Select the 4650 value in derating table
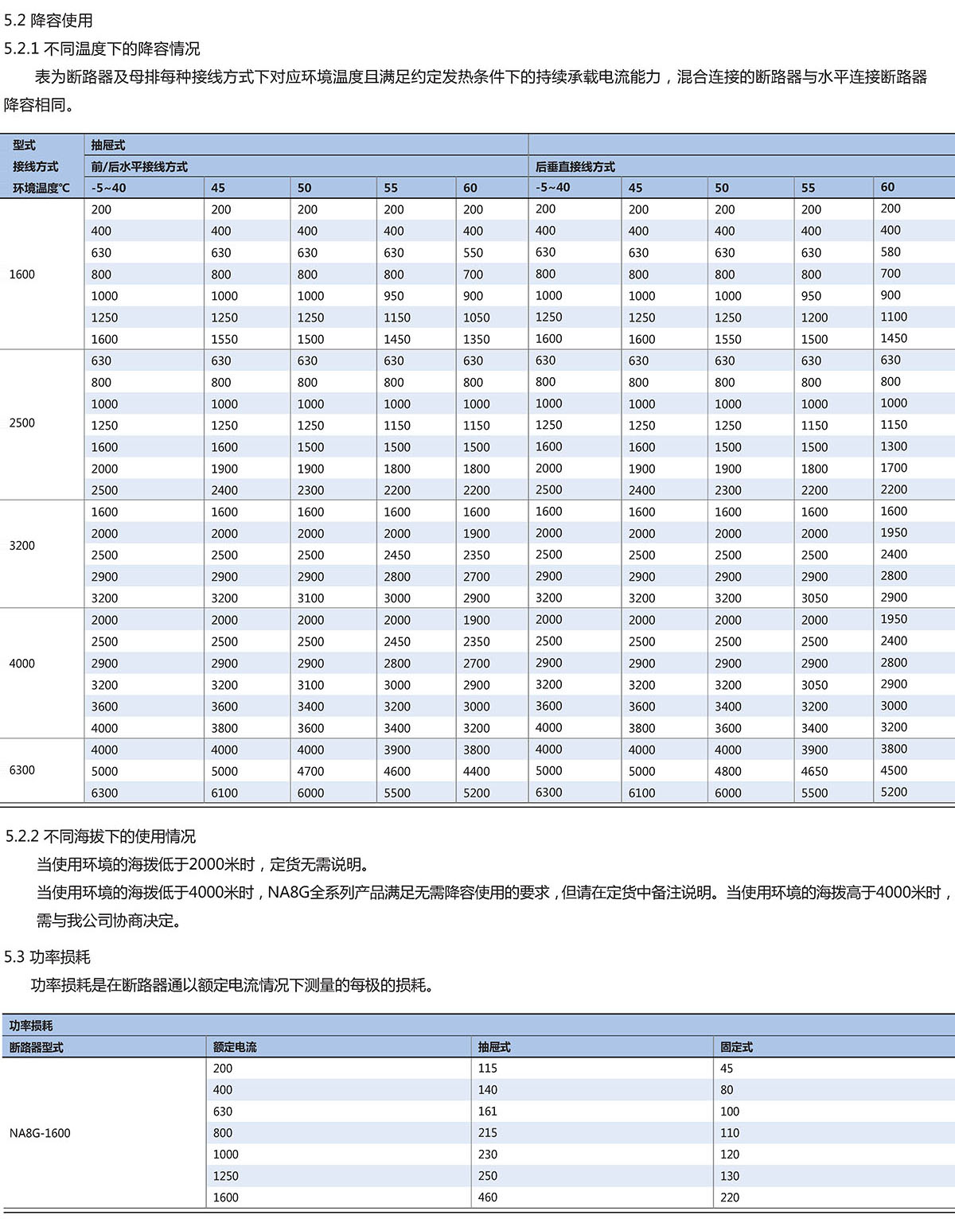 [x=814, y=772]
